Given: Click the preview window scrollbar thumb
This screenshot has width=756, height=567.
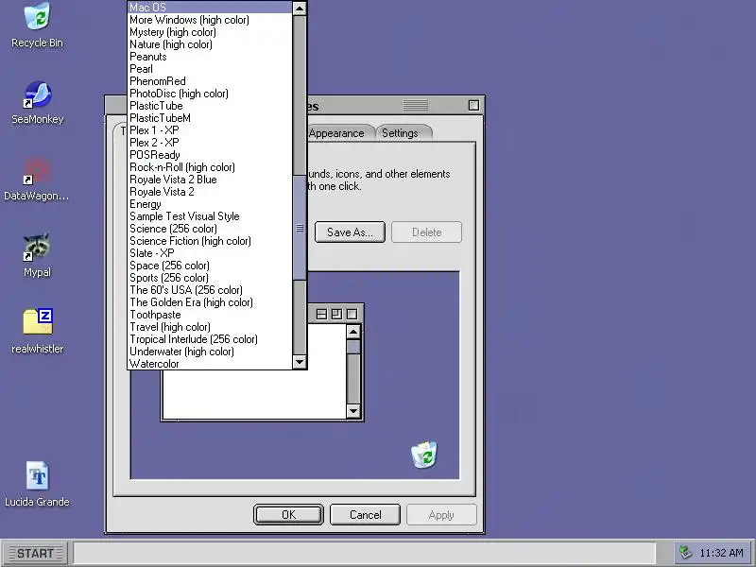Looking at the screenshot, I should [x=353, y=347].
